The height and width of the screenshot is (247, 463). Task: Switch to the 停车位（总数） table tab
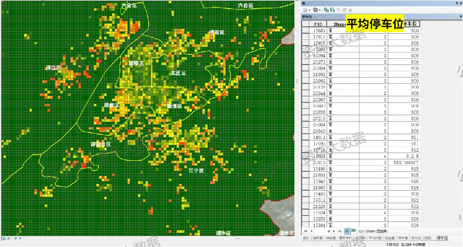pos(422,238)
